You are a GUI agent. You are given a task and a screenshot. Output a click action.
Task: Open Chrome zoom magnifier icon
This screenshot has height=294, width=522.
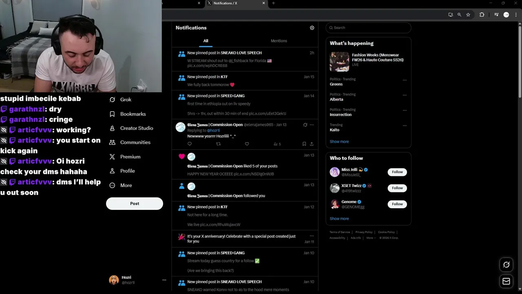coord(459,15)
